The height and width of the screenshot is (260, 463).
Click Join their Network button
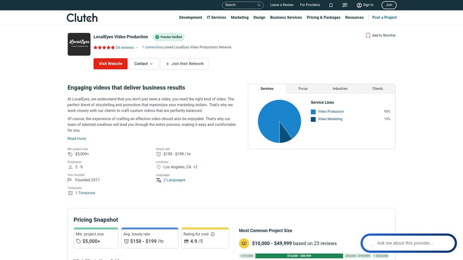tap(184, 64)
